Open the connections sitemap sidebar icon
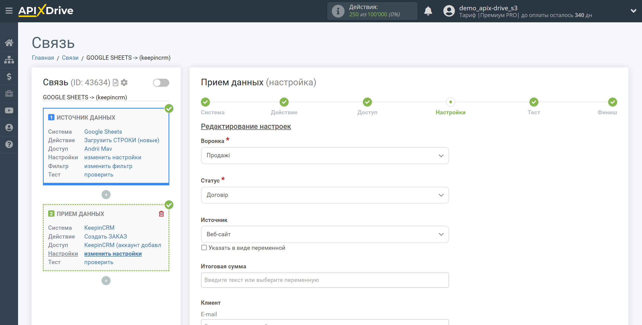This screenshot has width=642, height=325. coord(9,60)
